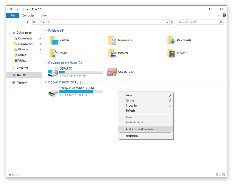Click the OSDisk (C:) capacity bar

[81, 72]
